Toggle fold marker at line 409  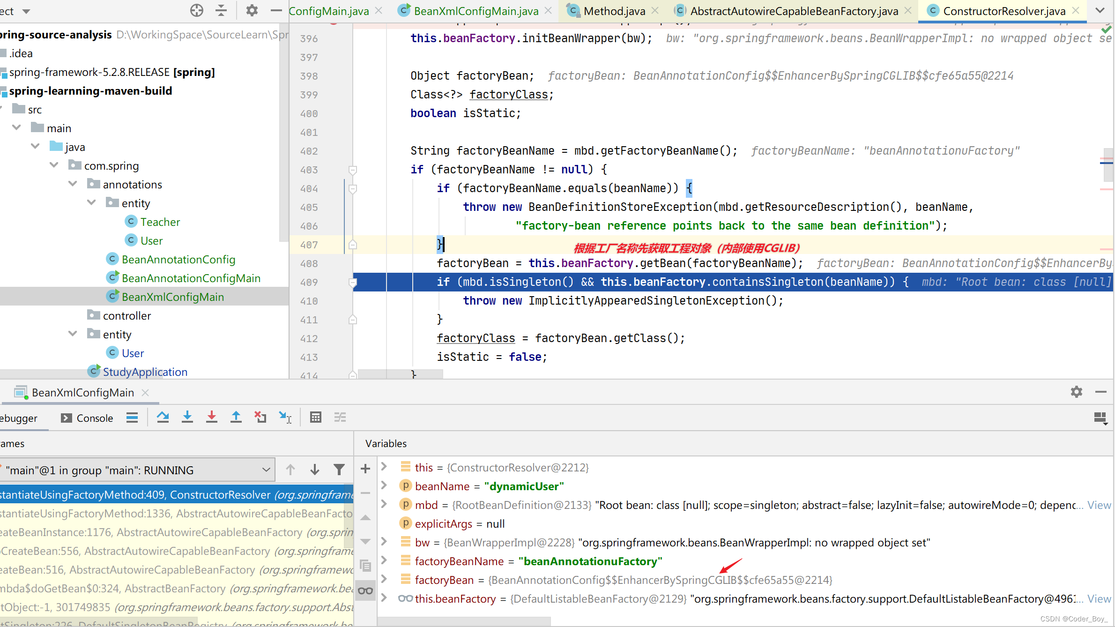pos(353,283)
